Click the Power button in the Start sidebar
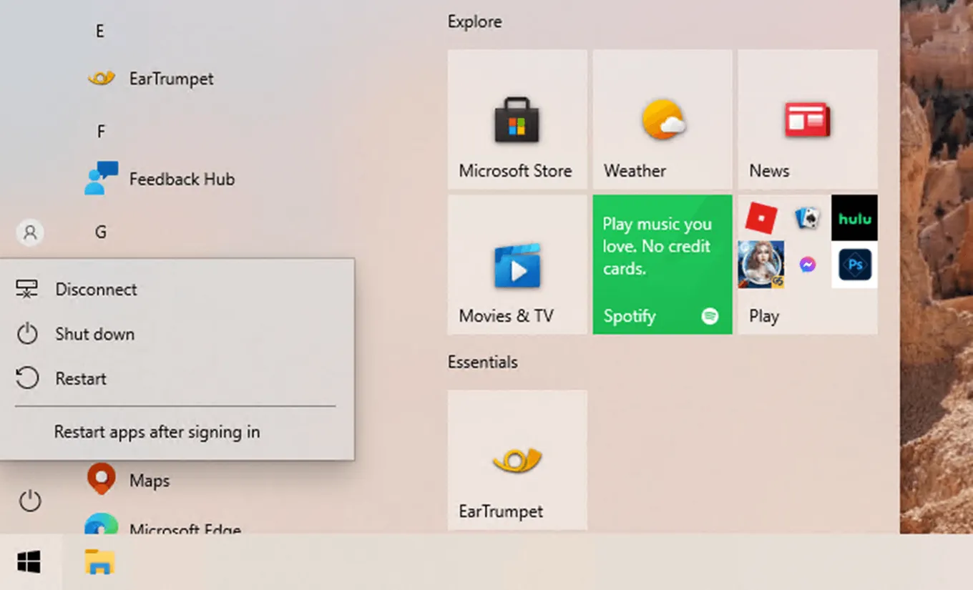The width and height of the screenshot is (973, 590). [x=30, y=501]
